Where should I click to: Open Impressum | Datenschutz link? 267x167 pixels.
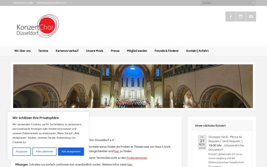[52, 3]
